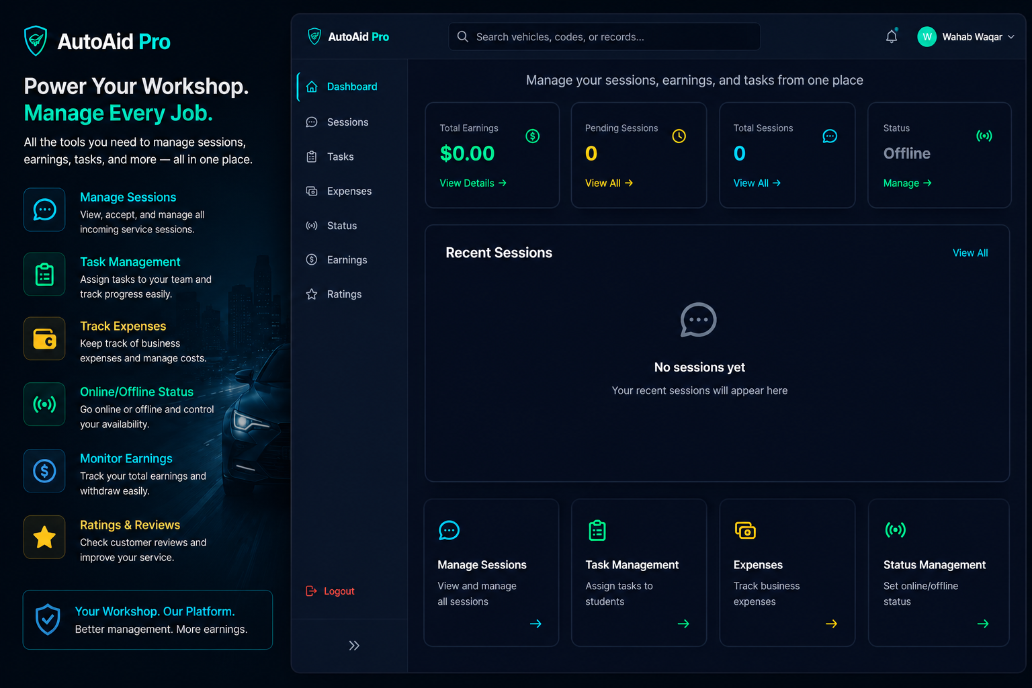Click the Task Management clipboard icon card
This screenshot has width=1032, height=688.
[597, 531]
